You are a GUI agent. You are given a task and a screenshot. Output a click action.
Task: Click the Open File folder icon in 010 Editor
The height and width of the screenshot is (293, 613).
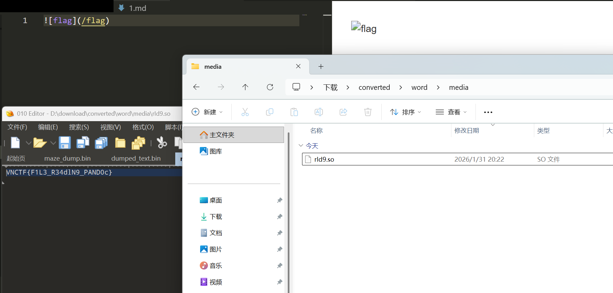tap(40, 143)
